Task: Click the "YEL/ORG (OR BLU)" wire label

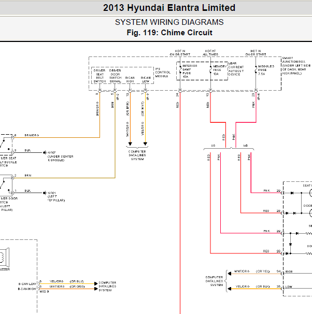Action: [66, 281]
